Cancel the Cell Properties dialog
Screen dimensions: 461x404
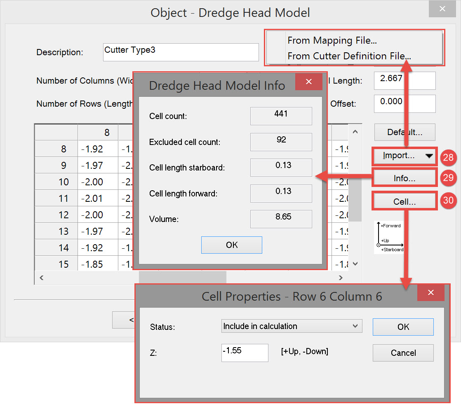(403, 353)
